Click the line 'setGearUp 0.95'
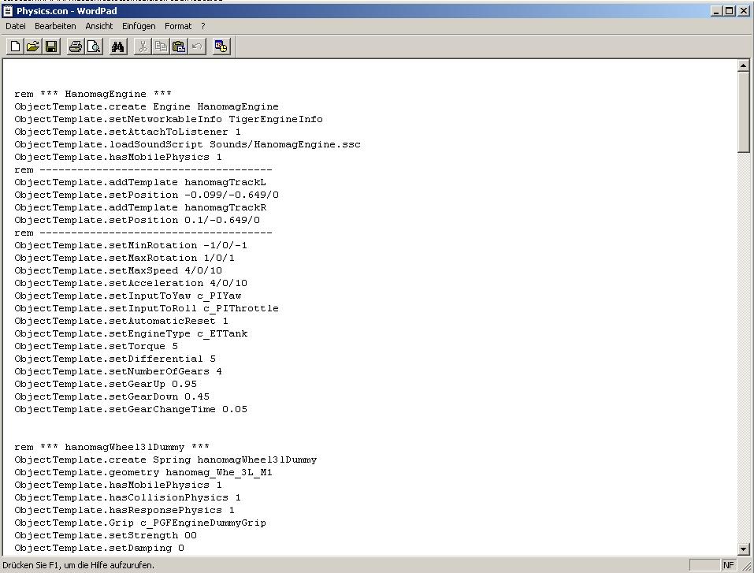The width and height of the screenshot is (754, 573). [106, 384]
